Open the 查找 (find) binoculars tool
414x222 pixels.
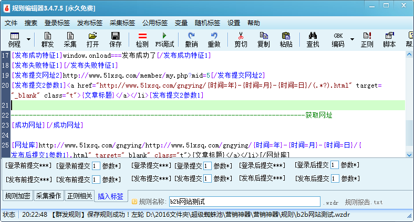313,39
